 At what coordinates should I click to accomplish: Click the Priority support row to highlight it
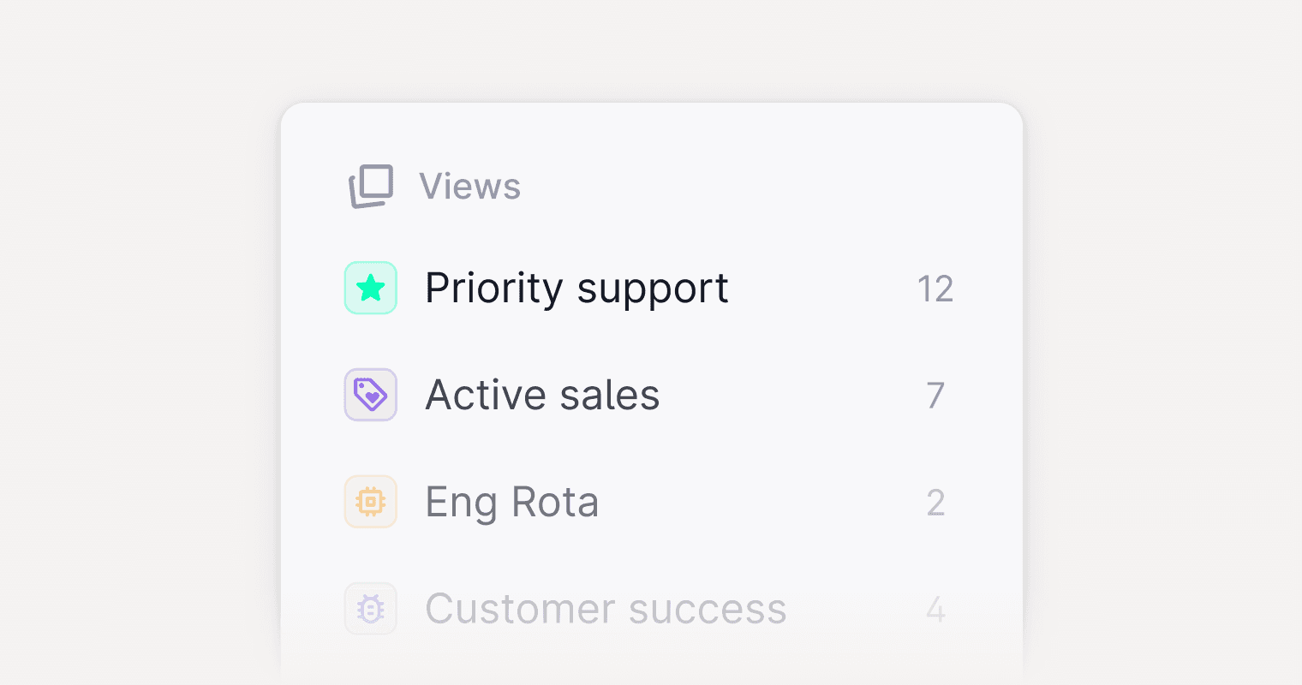(x=576, y=288)
